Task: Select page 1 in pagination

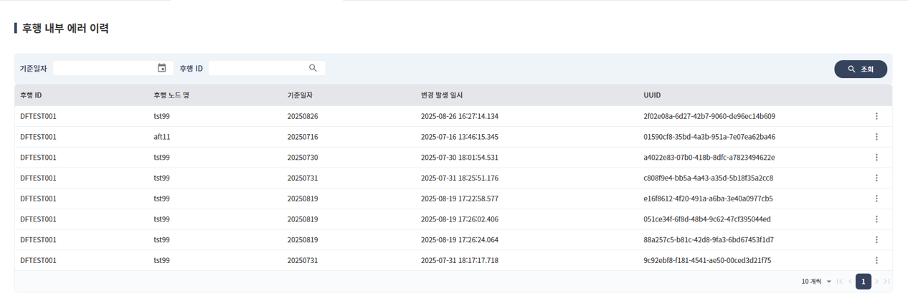Action: 864,282
